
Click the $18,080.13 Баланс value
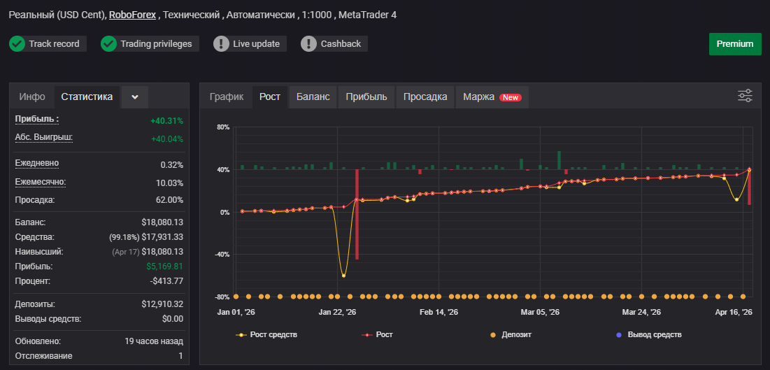(x=162, y=222)
